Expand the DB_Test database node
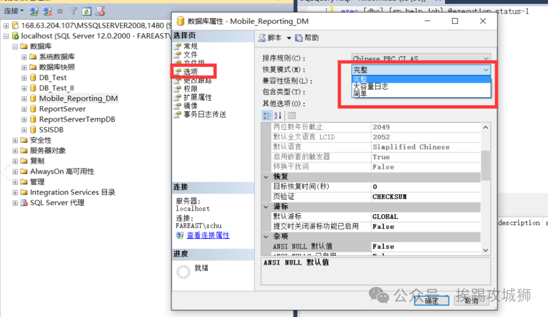Screen dimensions: 548x317 [24, 77]
